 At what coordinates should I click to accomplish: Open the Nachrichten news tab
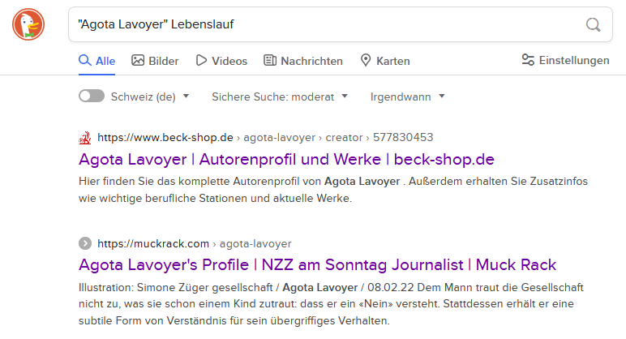[302, 61]
